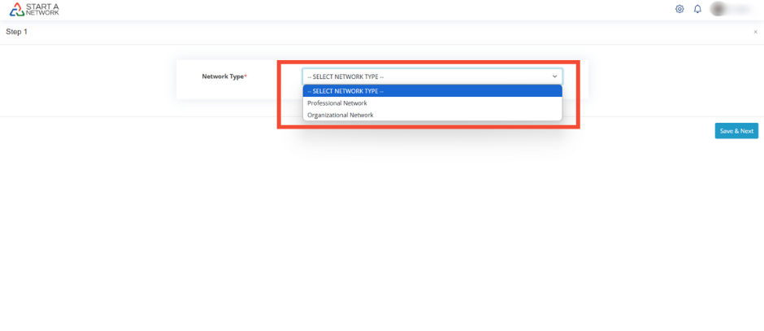This screenshot has height=331, width=764.
Task: Close the Step 1 panel
Action: coord(755,32)
